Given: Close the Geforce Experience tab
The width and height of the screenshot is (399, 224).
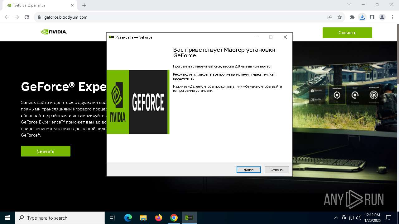Looking at the screenshot, I should tap(72, 5).
